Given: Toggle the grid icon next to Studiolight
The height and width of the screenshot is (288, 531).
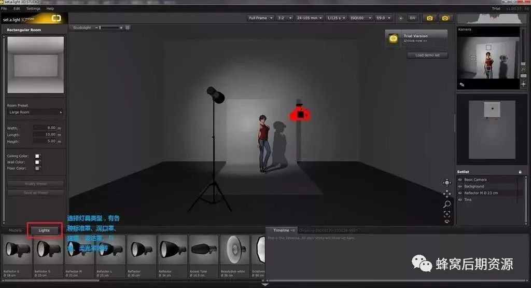Looking at the screenshot, I should coord(128,28).
